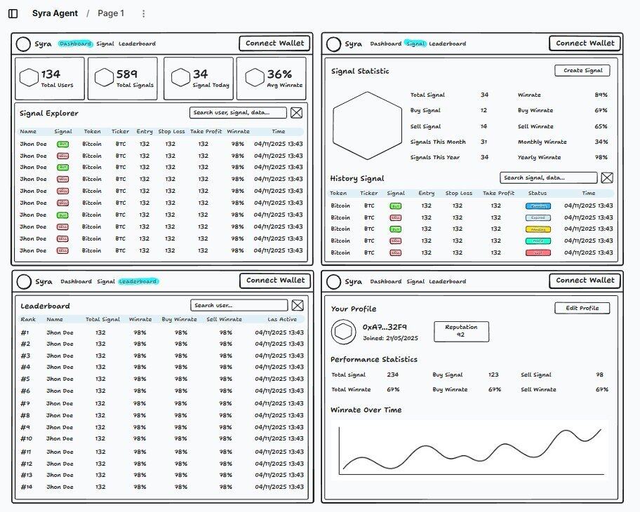This screenshot has width=640, height=512.
Task: Click the Reputation 92 box
Action: tap(461, 331)
